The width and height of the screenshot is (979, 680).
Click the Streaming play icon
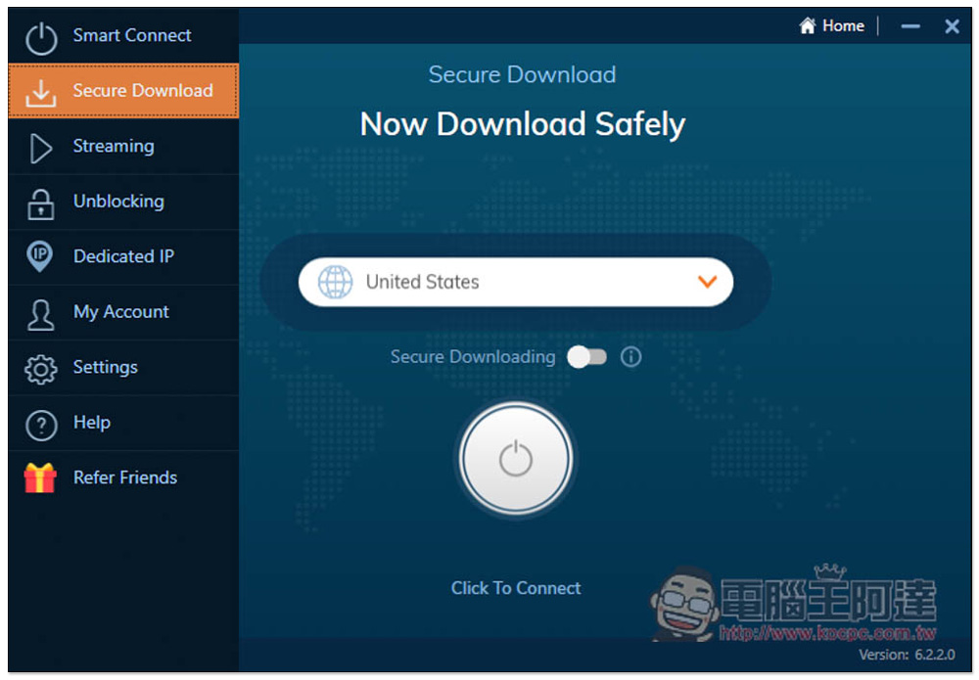(x=41, y=148)
